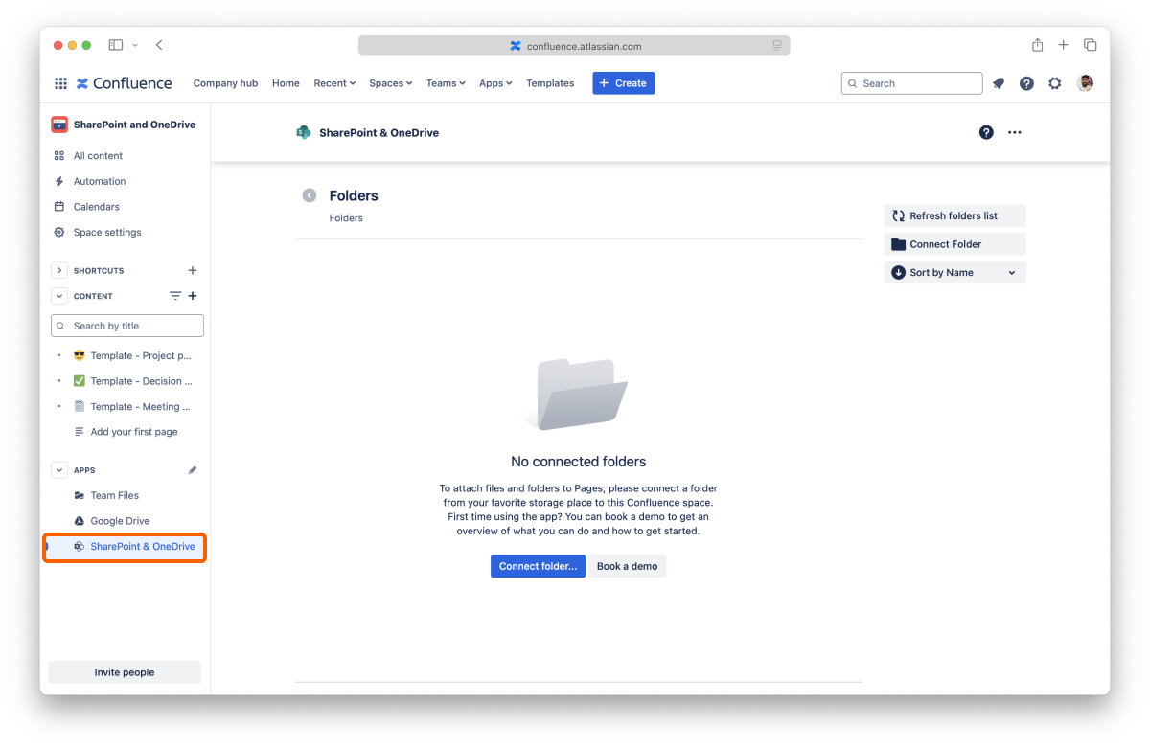The width and height of the screenshot is (1150, 748).
Task: Click the notifications bell icon
Action: click(999, 83)
